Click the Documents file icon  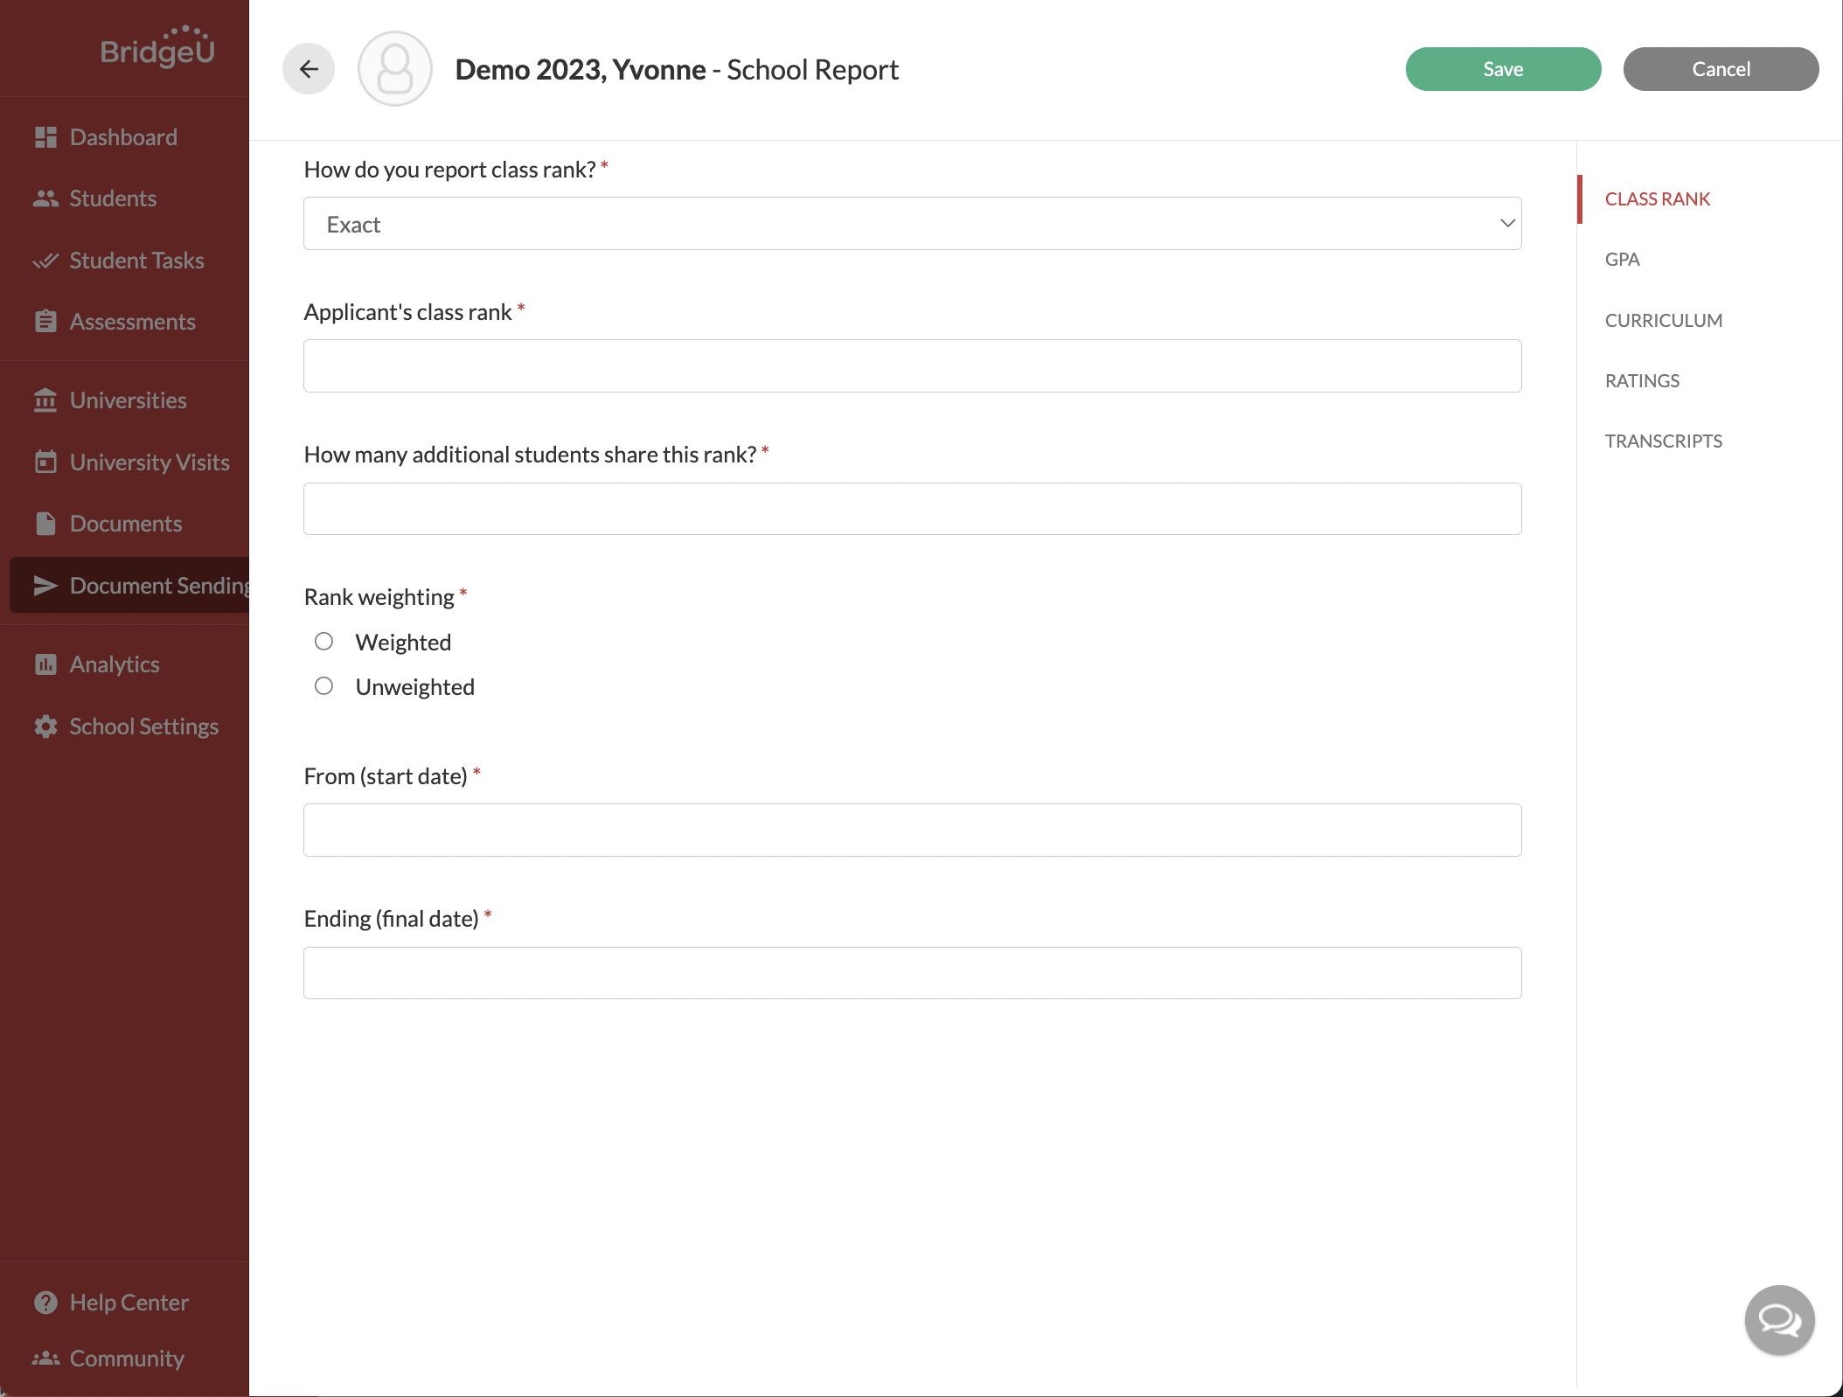(45, 524)
